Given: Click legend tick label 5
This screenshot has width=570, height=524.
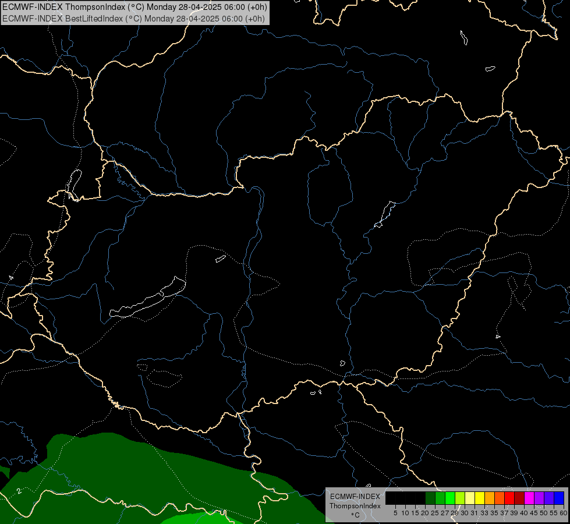Looking at the screenshot, I should [395, 513].
